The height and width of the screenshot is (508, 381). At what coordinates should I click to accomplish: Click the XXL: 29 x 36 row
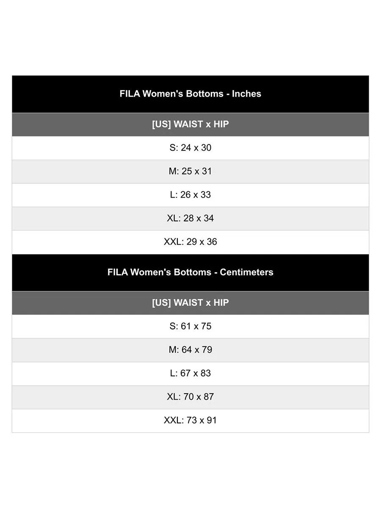tap(190, 242)
